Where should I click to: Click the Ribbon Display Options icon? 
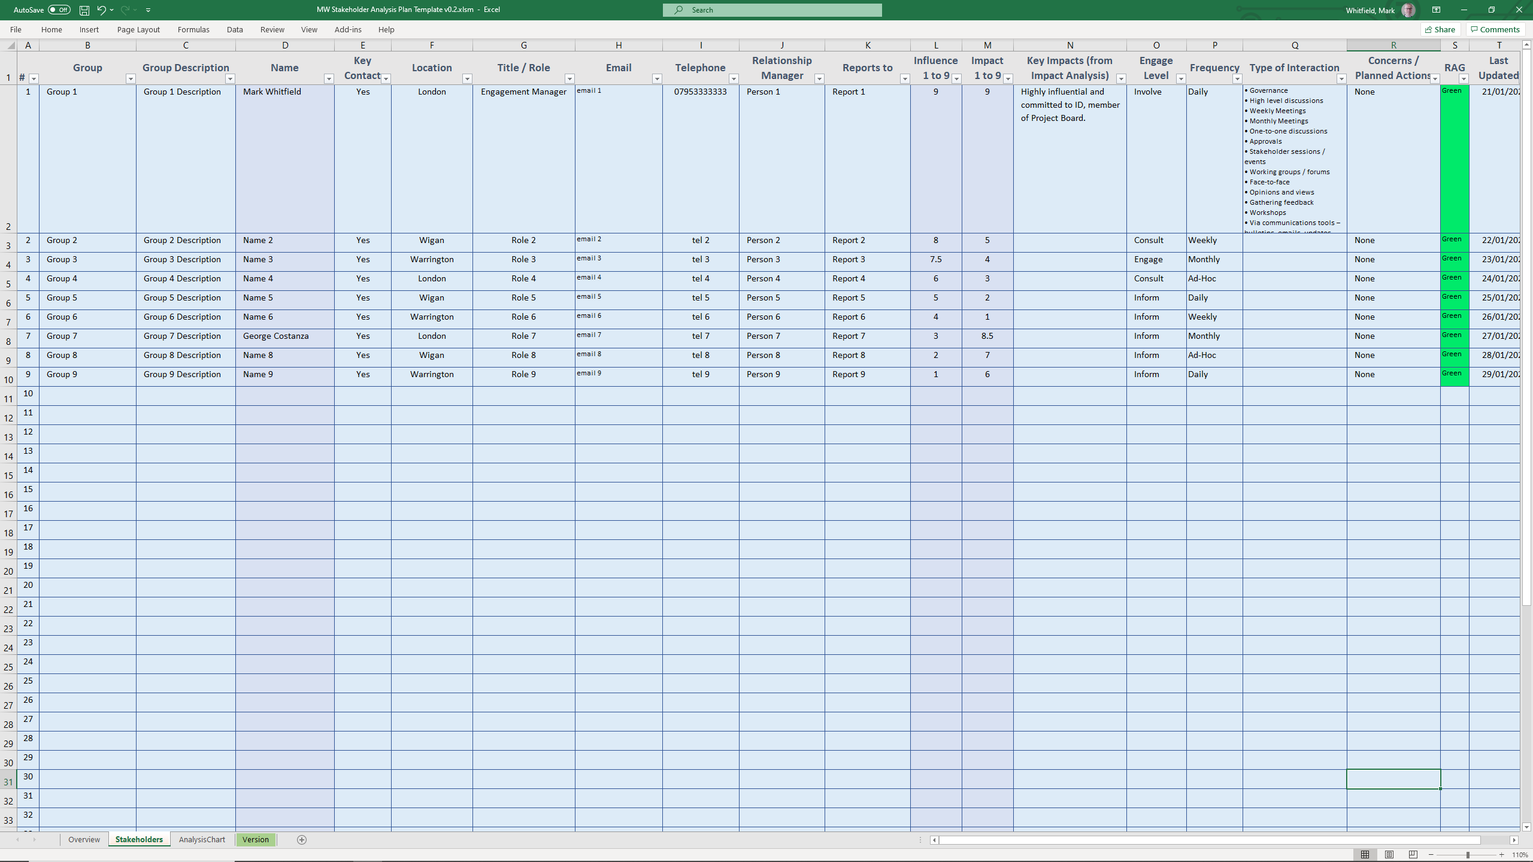click(1436, 10)
